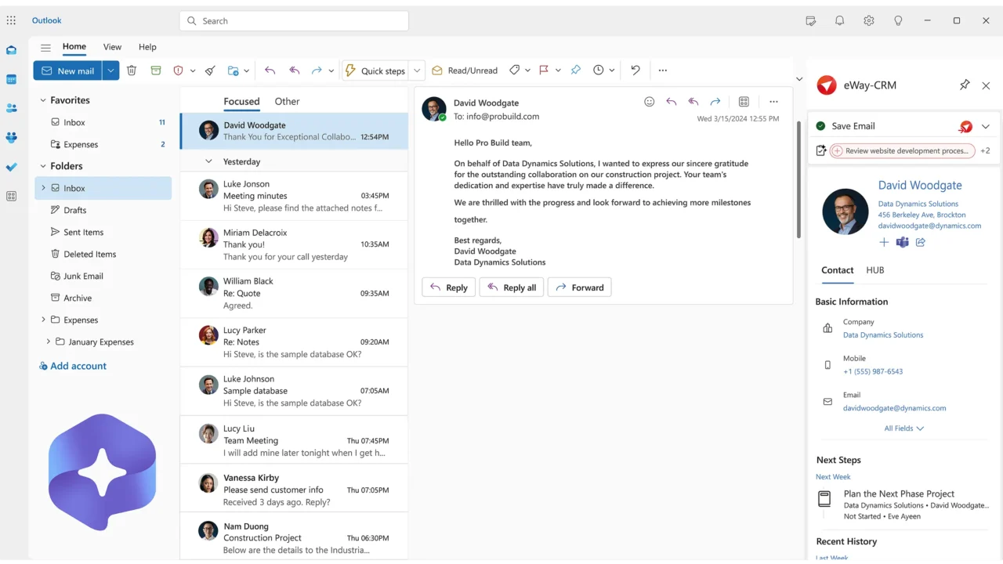Expand the January Expenses folder
Viewport: 1003px width, 564px height.
48,342
